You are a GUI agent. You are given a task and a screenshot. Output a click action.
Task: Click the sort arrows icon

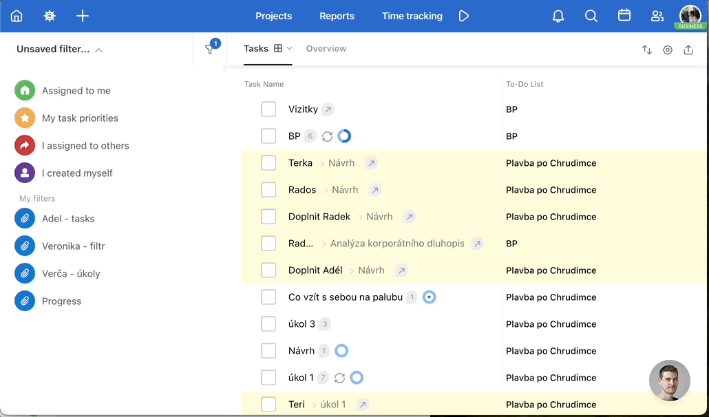point(647,50)
